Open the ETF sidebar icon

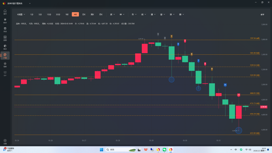coord(5,73)
